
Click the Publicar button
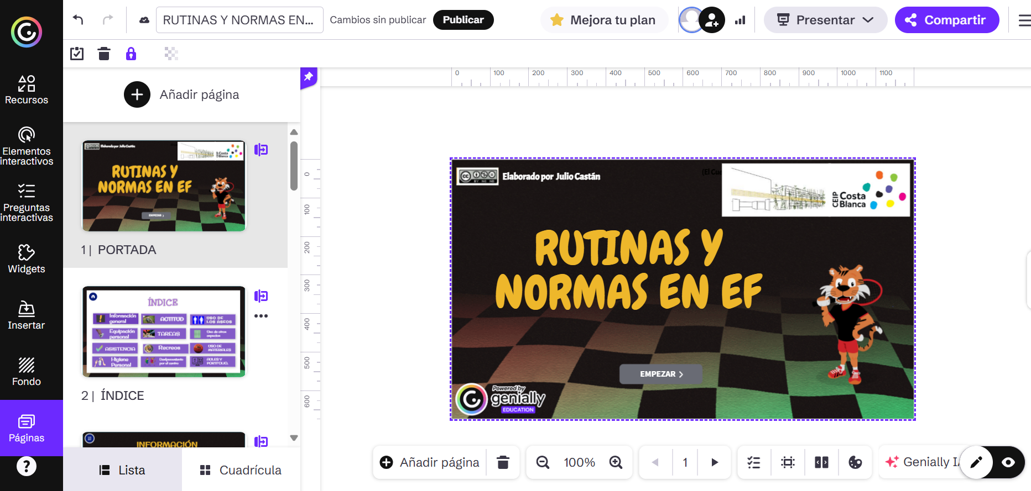tap(463, 20)
